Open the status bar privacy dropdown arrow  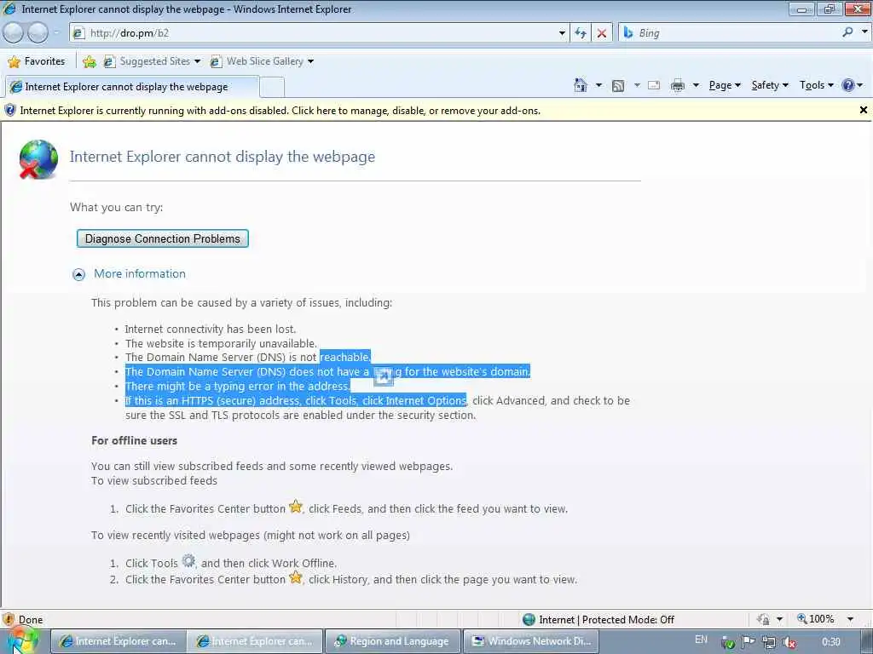779,619
